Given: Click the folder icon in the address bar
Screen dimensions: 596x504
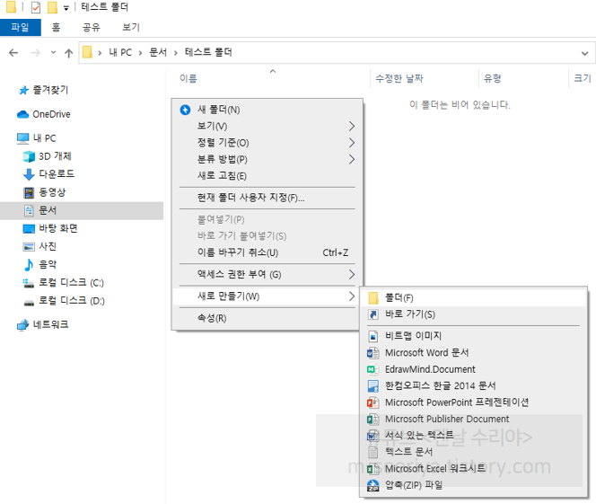Looking at the screenshot, I should tap(87, 52).
